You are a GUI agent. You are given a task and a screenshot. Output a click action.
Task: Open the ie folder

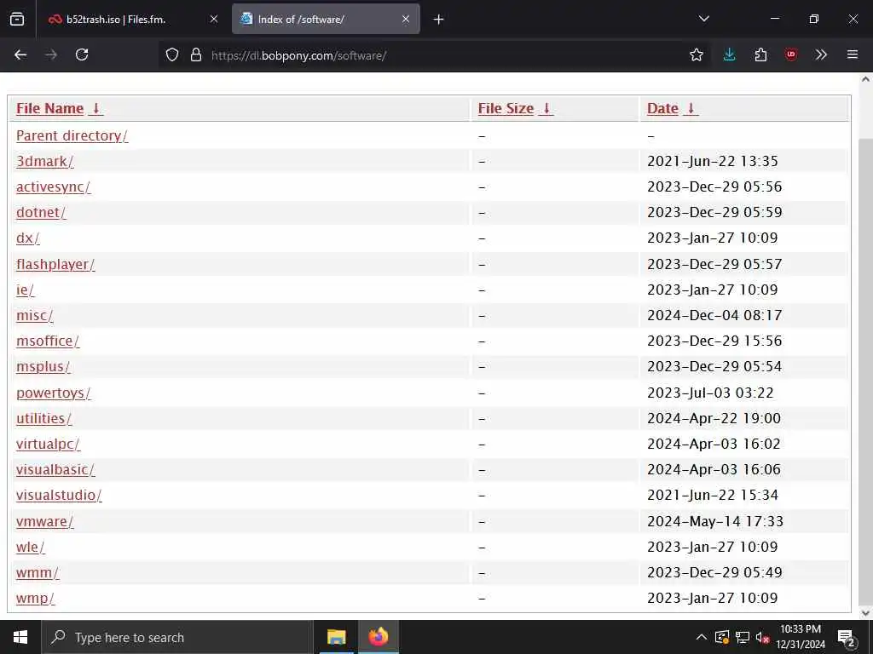coord(25,290)
